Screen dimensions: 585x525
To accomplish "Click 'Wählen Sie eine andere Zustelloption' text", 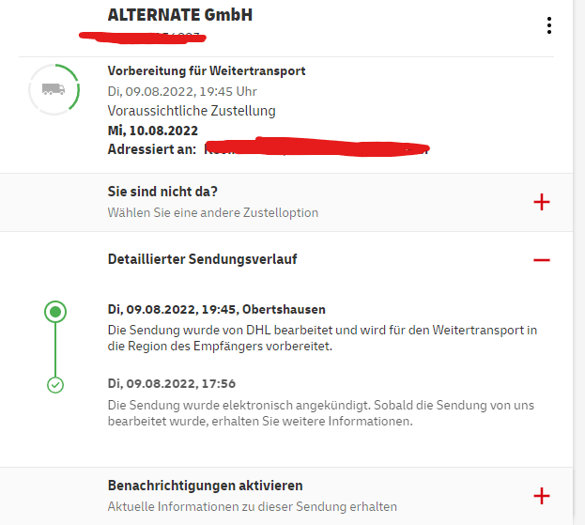I will click(212, 212).
